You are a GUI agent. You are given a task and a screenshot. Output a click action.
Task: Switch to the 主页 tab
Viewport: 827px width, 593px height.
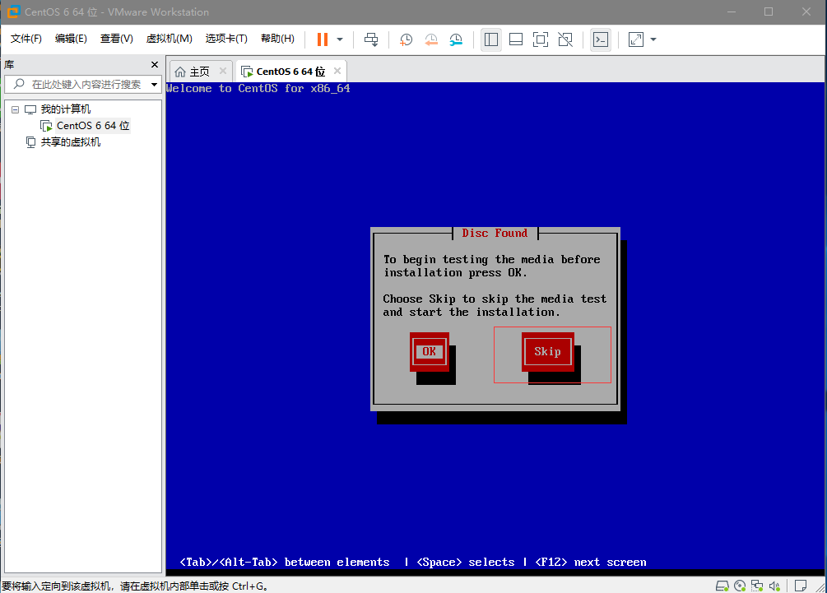(198, 71)
